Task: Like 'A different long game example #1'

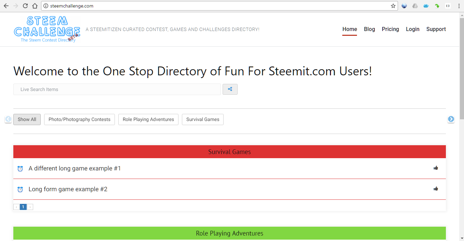Action: [x=436, y=168]
